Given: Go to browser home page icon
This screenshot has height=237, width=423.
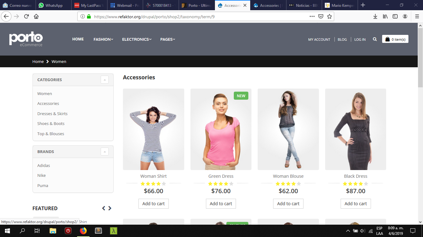Looking at the screenshot, I should (36, 16).
